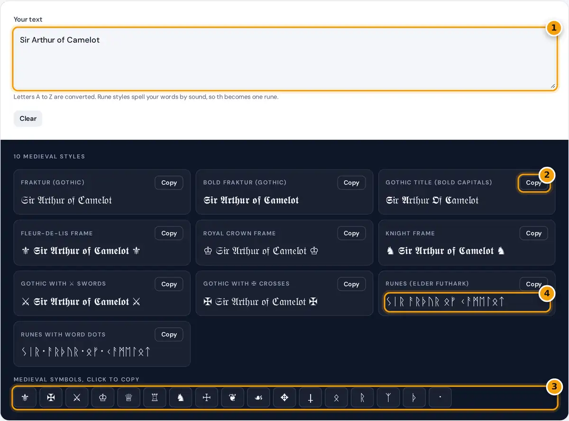The height and width of the screenshot is (421, 569).
Task: Click the Clear button
Action: click(28, 119)
